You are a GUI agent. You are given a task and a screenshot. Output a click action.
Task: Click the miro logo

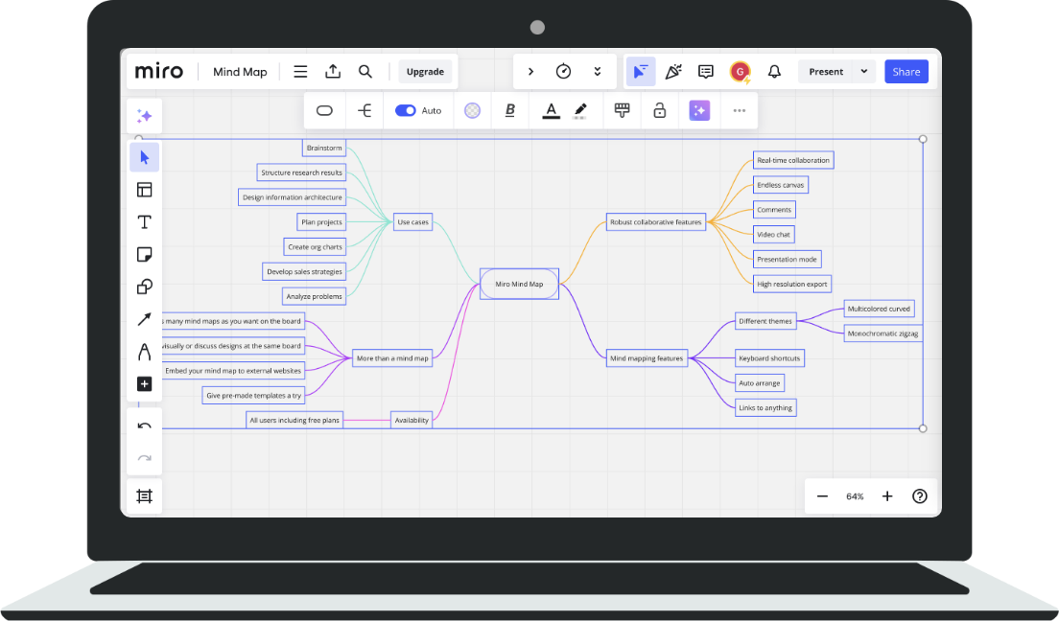pyautogui.click(x=158, y=72)
